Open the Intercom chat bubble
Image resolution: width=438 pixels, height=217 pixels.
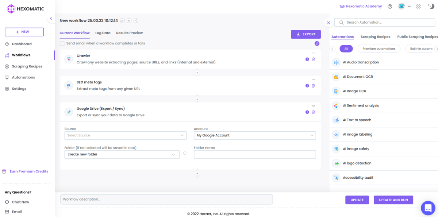[x=428, y=208]
